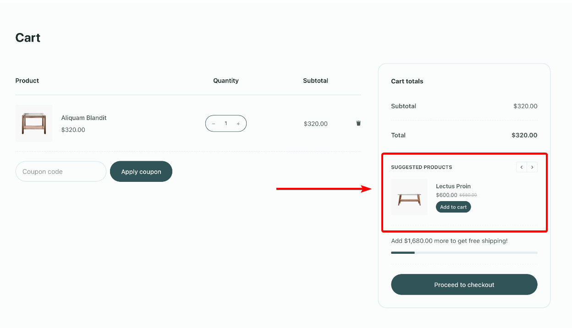
Task: Click the bold $320.00 Total amount
Action: (x=524, y=135)
